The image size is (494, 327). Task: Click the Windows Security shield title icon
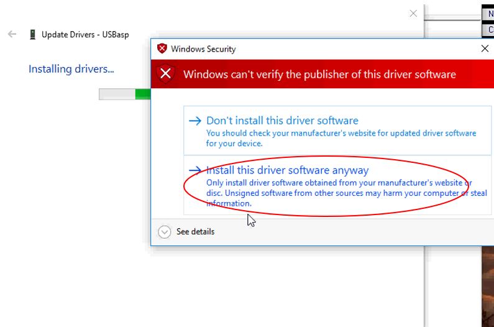pos(162,48)
